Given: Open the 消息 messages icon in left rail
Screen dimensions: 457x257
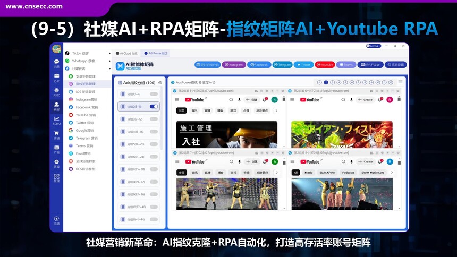Looking at the screenshot, I should [x=56, y=63].
